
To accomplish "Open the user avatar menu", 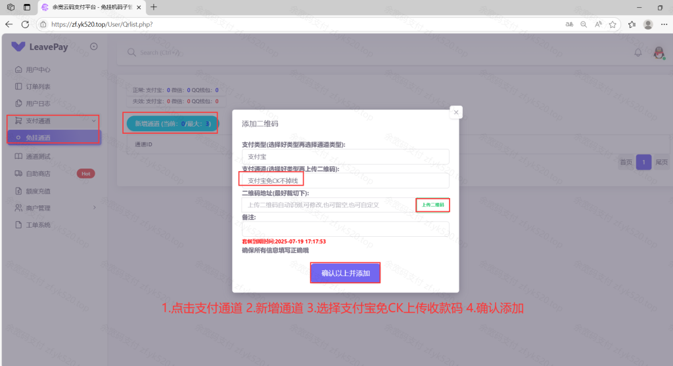I will coord(659,52).
